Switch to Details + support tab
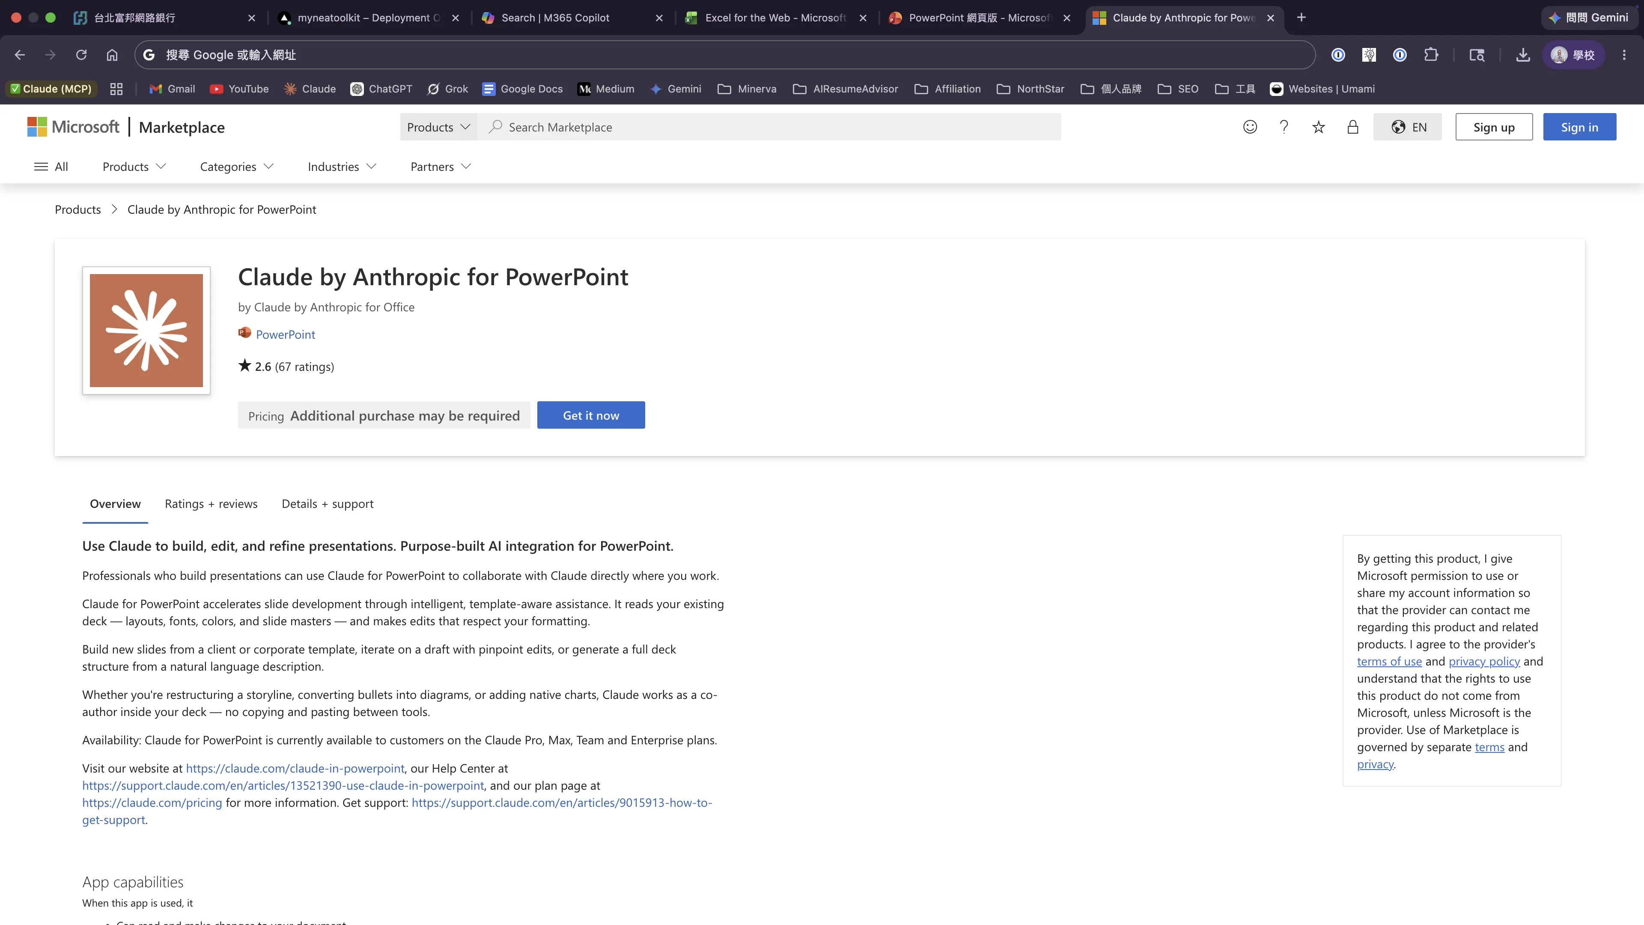The height and width of the screenshot is (925, 1644). 328,504
